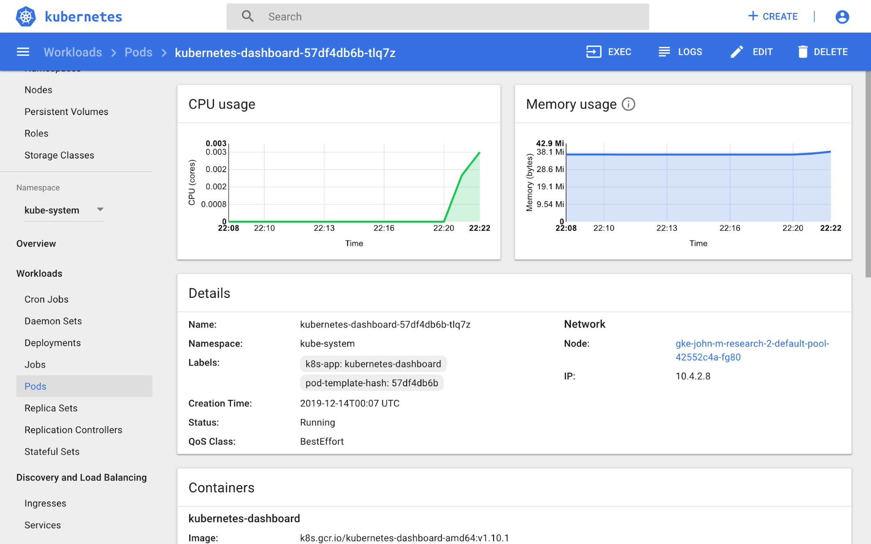The height and width of the screenshot is (544, 871).
Task: Expand the Workloads section in sidebar
Action: click(39, 274)
